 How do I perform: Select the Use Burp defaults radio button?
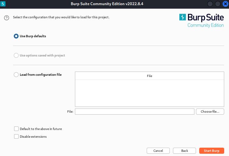click(x=16, y=36)
